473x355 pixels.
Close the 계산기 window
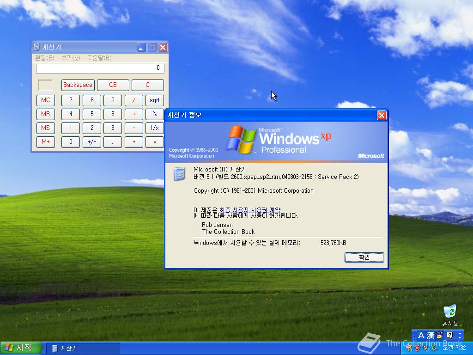coord(163,48)
